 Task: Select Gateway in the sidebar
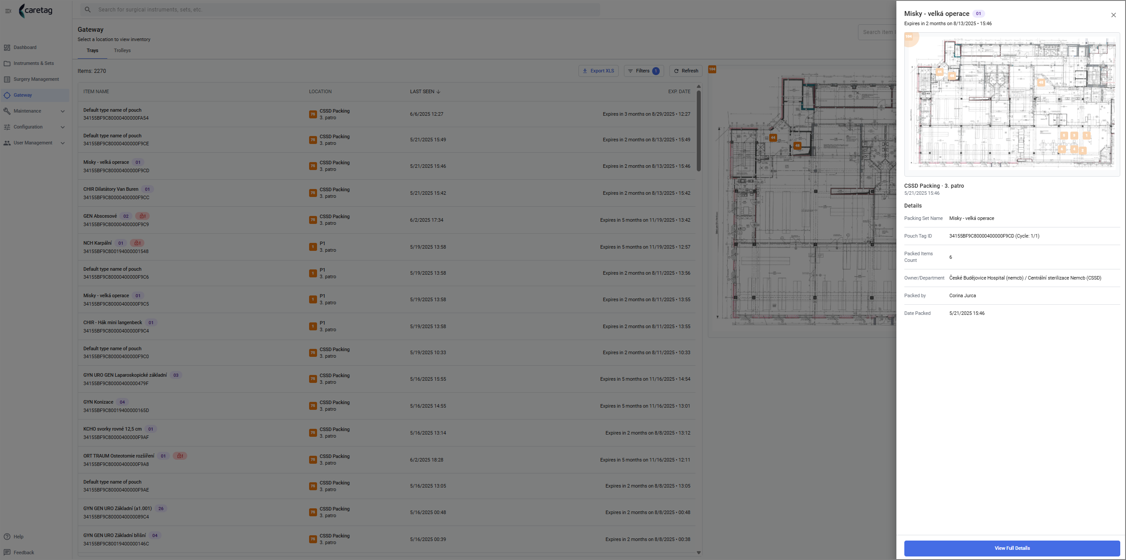coord(35,95)
